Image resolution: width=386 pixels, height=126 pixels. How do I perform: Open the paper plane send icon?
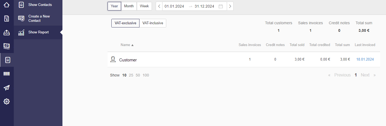point(7,88)
